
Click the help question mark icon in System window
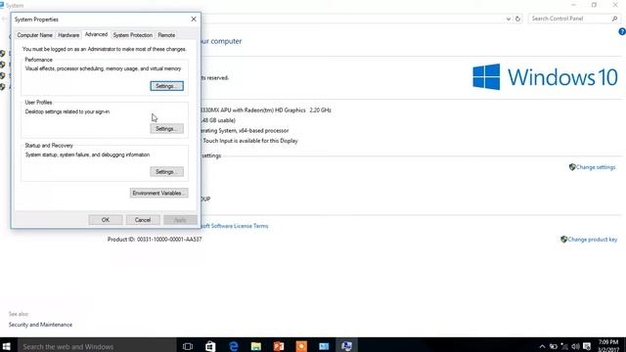point(622,31)
